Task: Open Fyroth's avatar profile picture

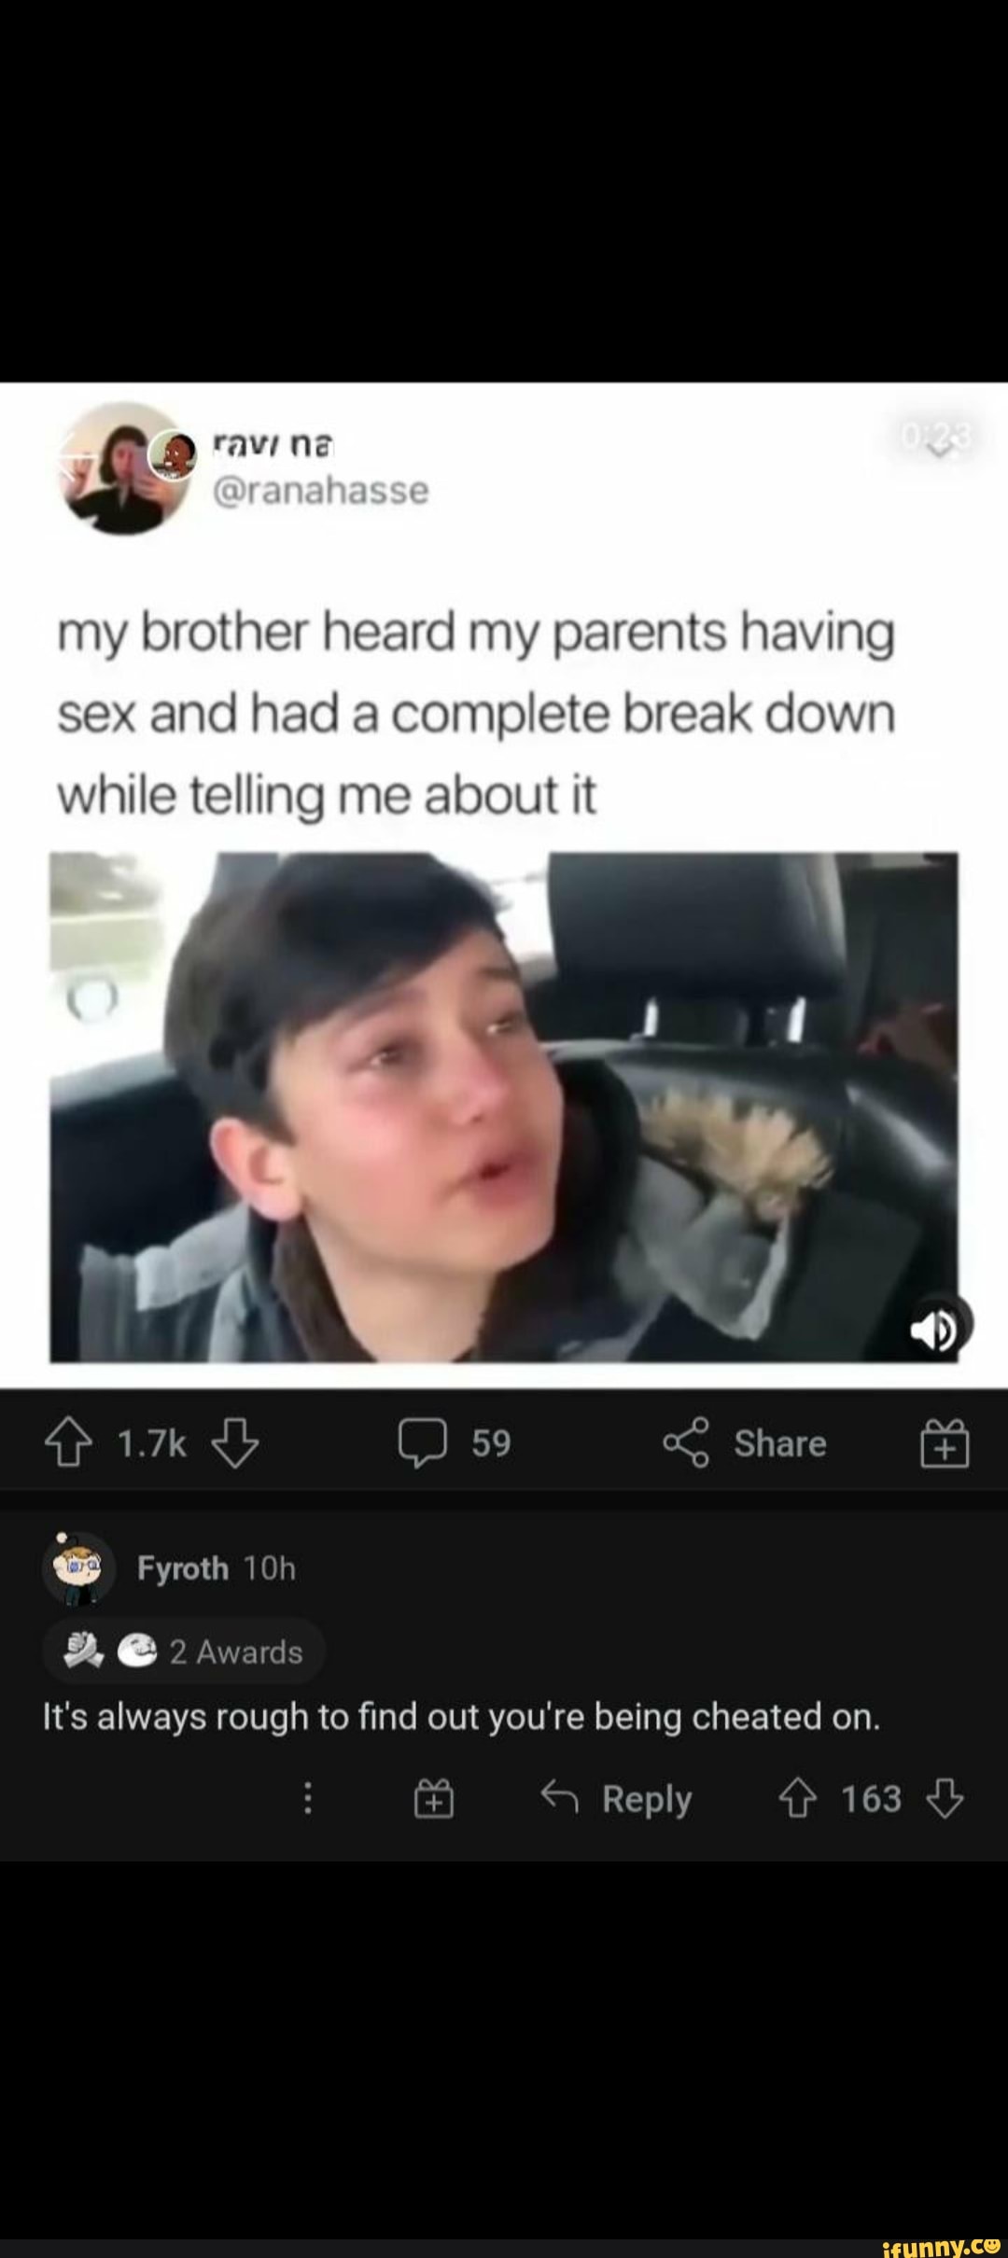Action: [x=78, y=1569]
